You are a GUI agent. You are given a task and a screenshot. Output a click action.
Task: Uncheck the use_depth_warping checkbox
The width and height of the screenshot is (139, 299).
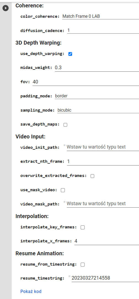point(70,54)
